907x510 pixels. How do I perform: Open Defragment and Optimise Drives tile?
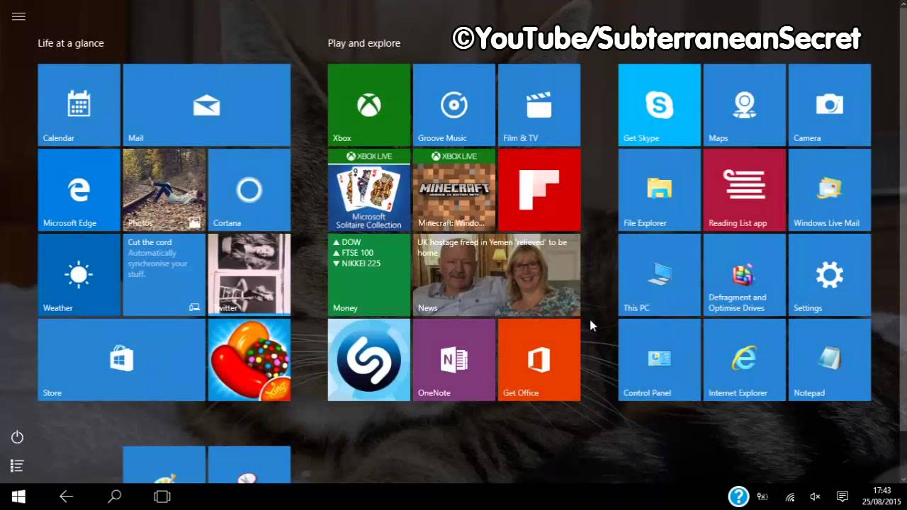pos(744,275)
